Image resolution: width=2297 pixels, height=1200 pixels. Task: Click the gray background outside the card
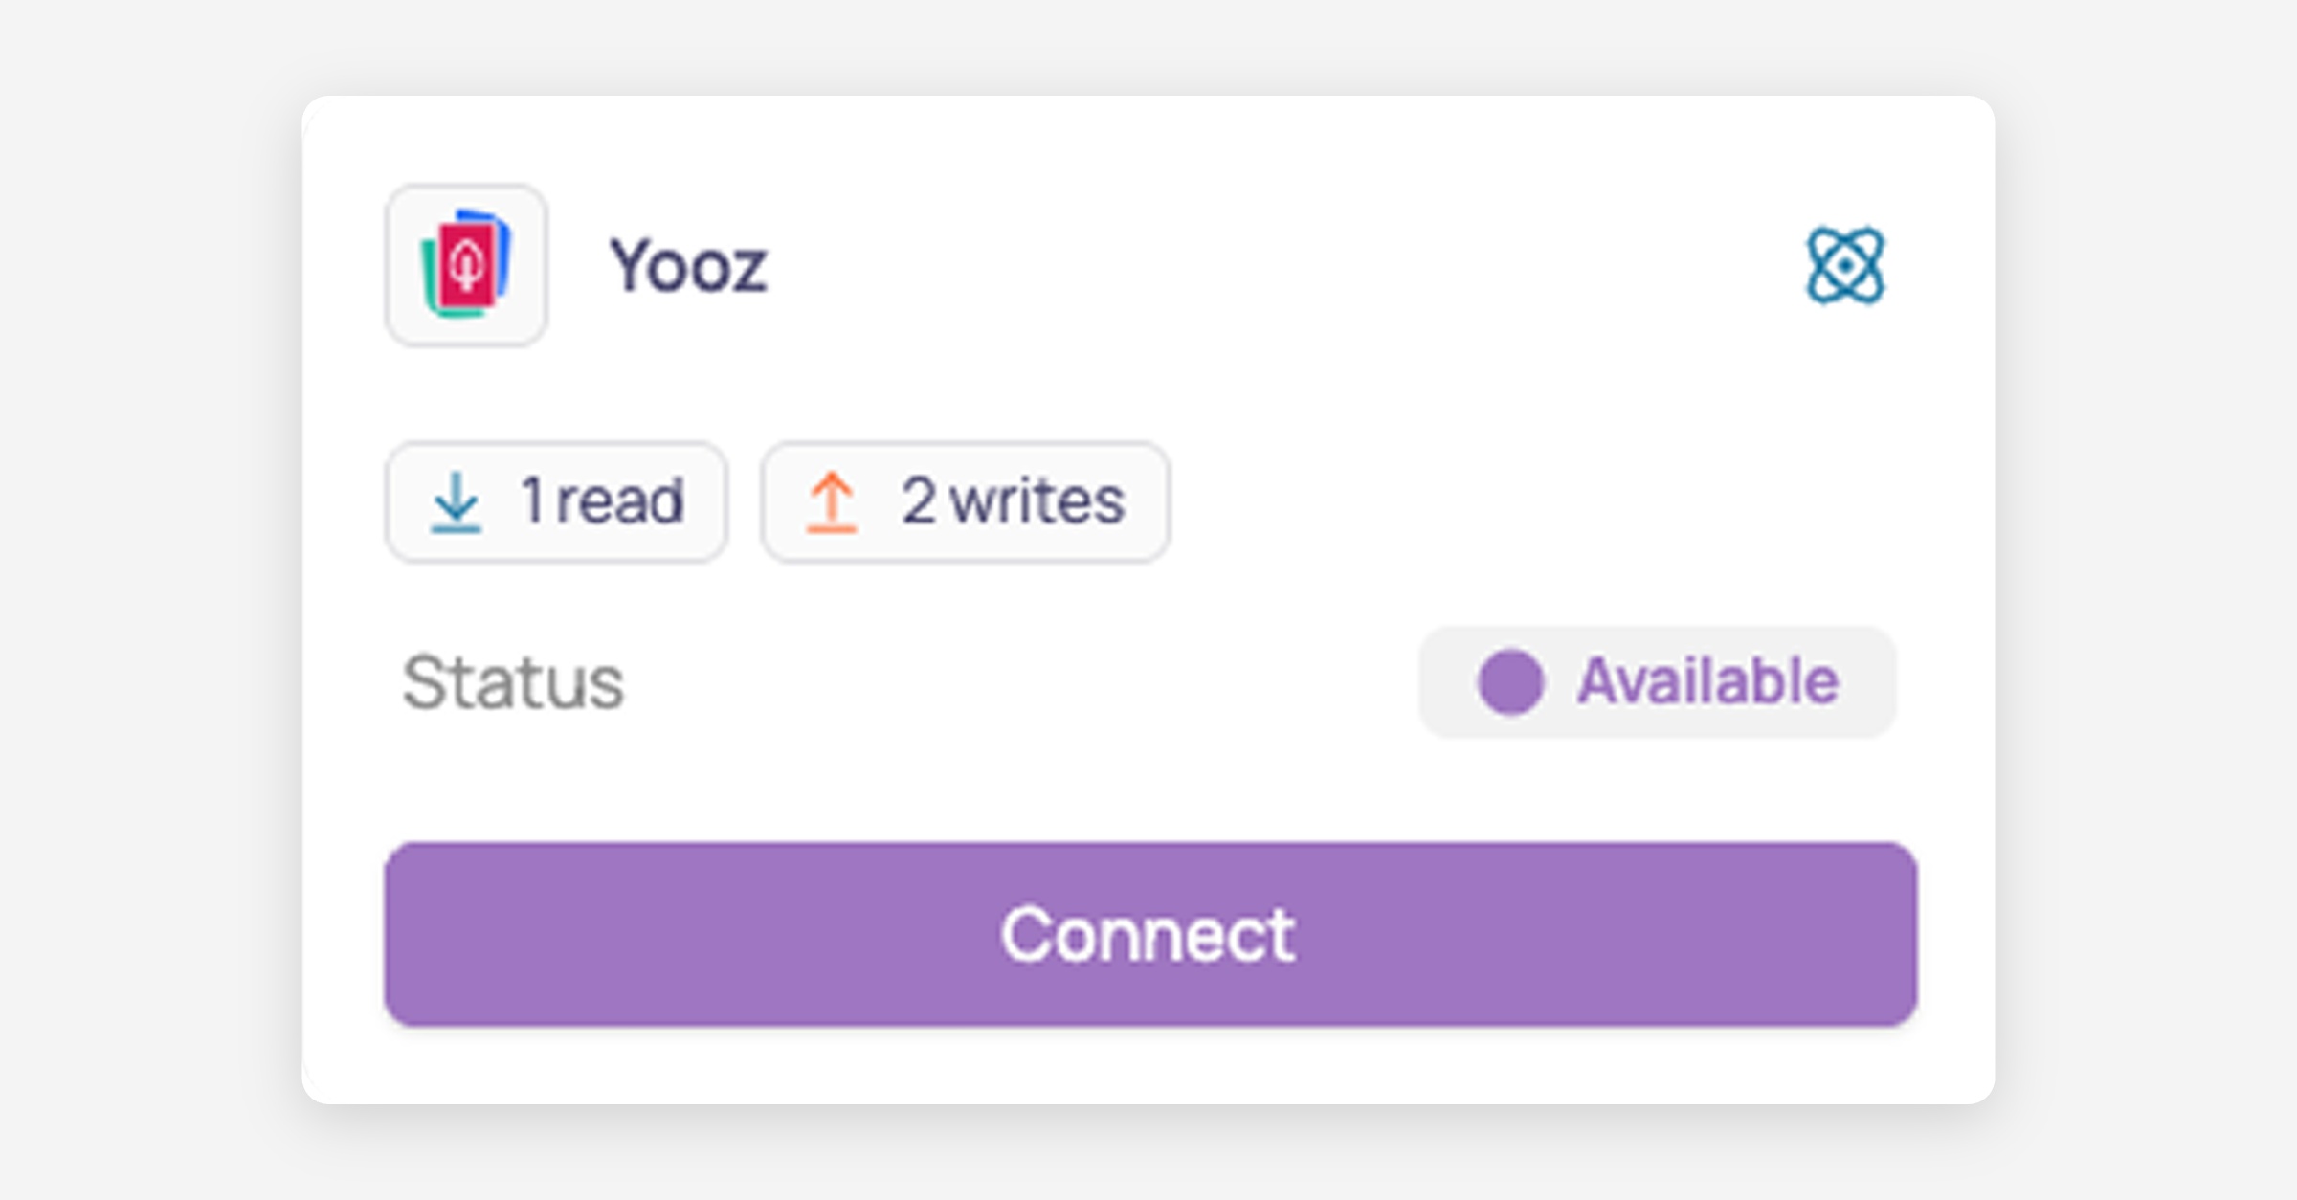pos(144,600)
